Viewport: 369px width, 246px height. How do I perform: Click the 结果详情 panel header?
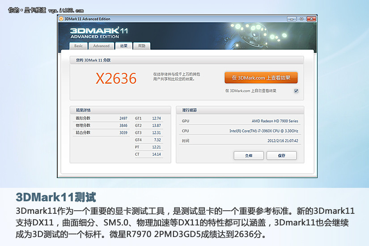point(120,110)
